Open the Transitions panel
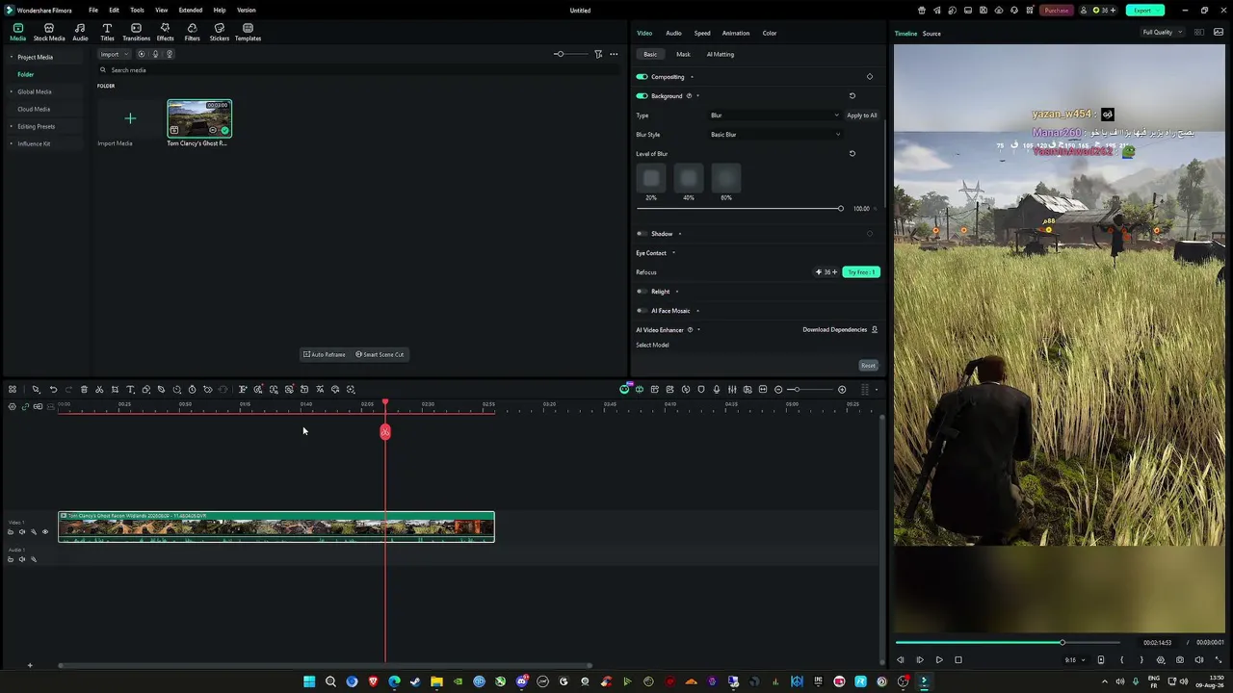Screen dimensions: 1233x693 [136, 33]
